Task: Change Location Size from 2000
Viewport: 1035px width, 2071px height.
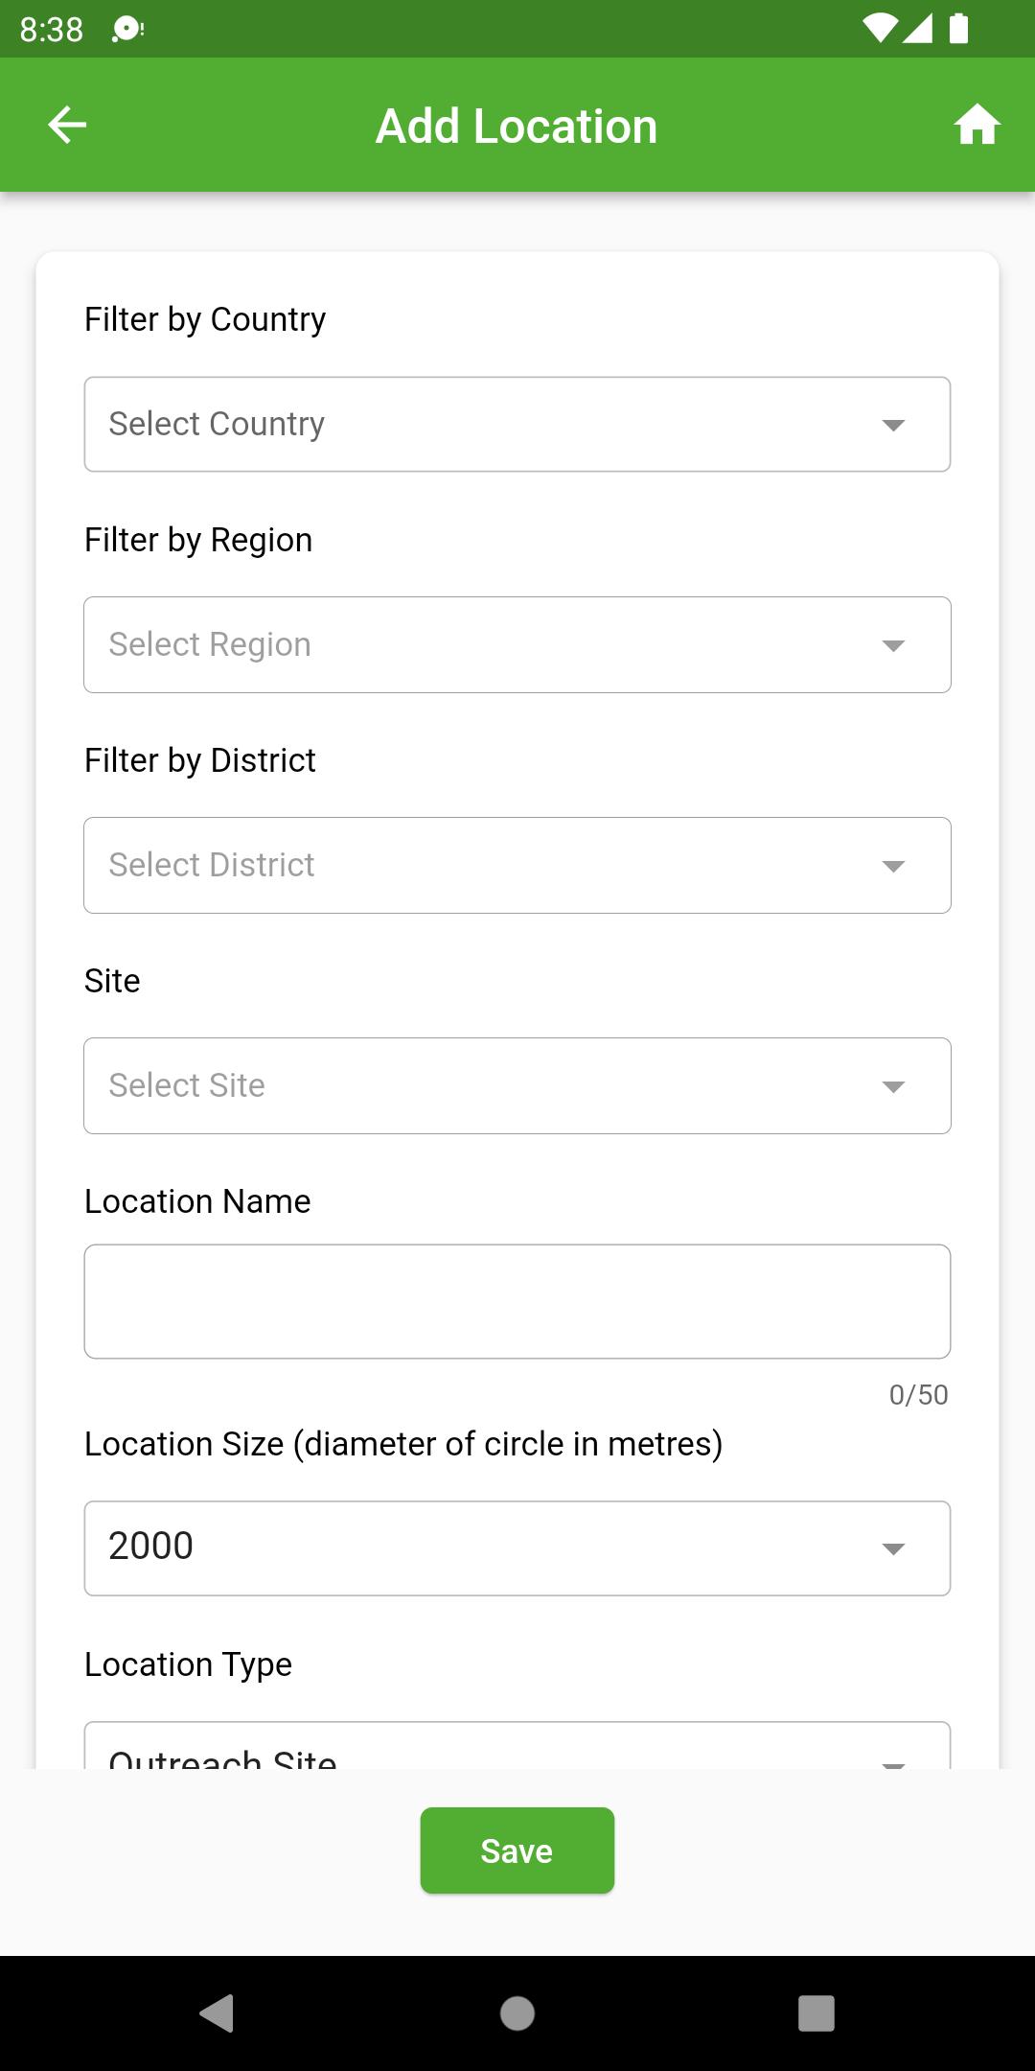Action: tap(517, 1547)
